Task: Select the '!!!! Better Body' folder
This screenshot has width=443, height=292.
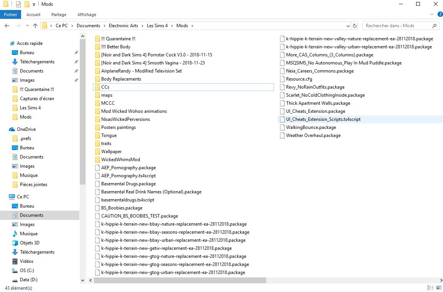Action: (116, 47)
